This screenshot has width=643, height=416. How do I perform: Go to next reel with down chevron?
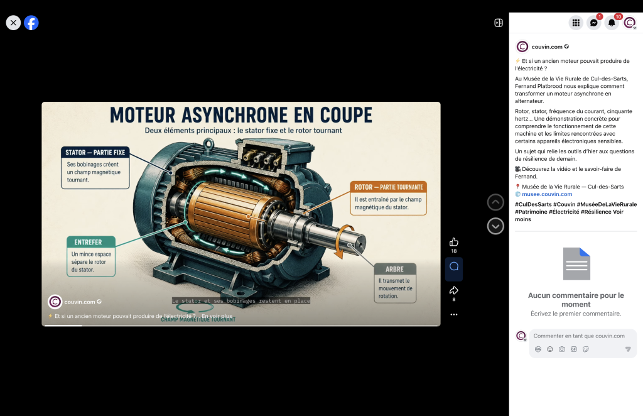tap(495, 226)
